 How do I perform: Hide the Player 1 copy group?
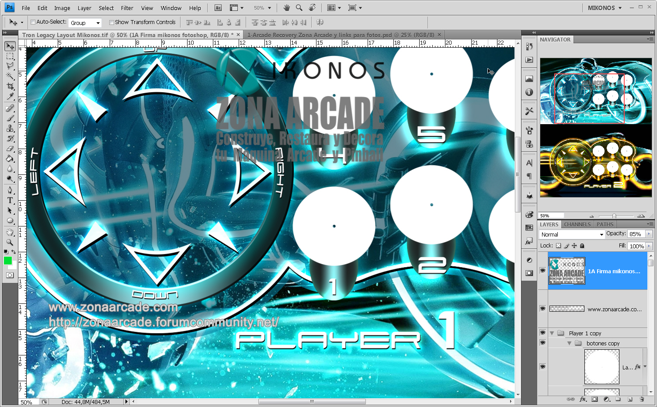tap(542, 333)
